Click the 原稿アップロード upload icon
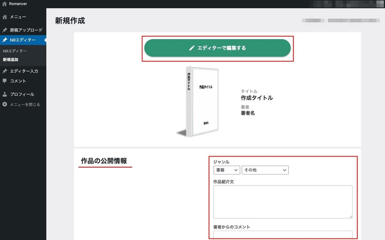This screenshot has height=240, width=385. pos(4,30)
